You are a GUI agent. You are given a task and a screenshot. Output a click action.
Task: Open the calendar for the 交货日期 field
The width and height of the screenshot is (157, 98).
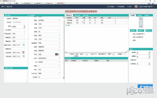coord(23,53)
